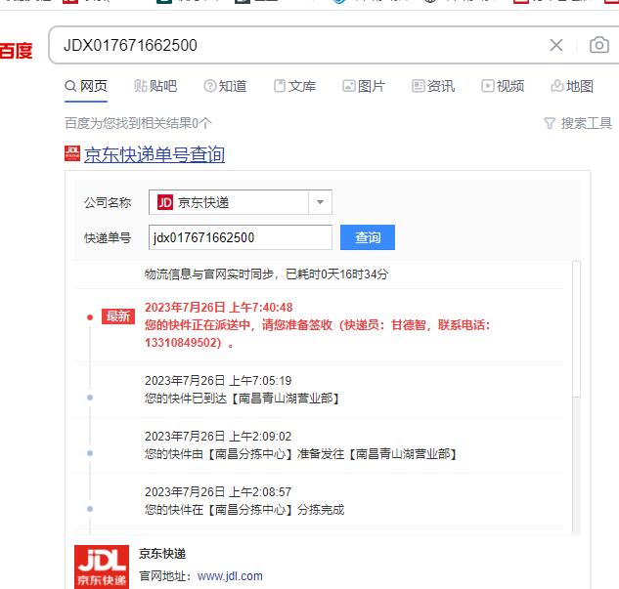Screen dimensions: 619x589
Task: Focus the 快递单号 tracking number field
Action: tap(240, 237)
